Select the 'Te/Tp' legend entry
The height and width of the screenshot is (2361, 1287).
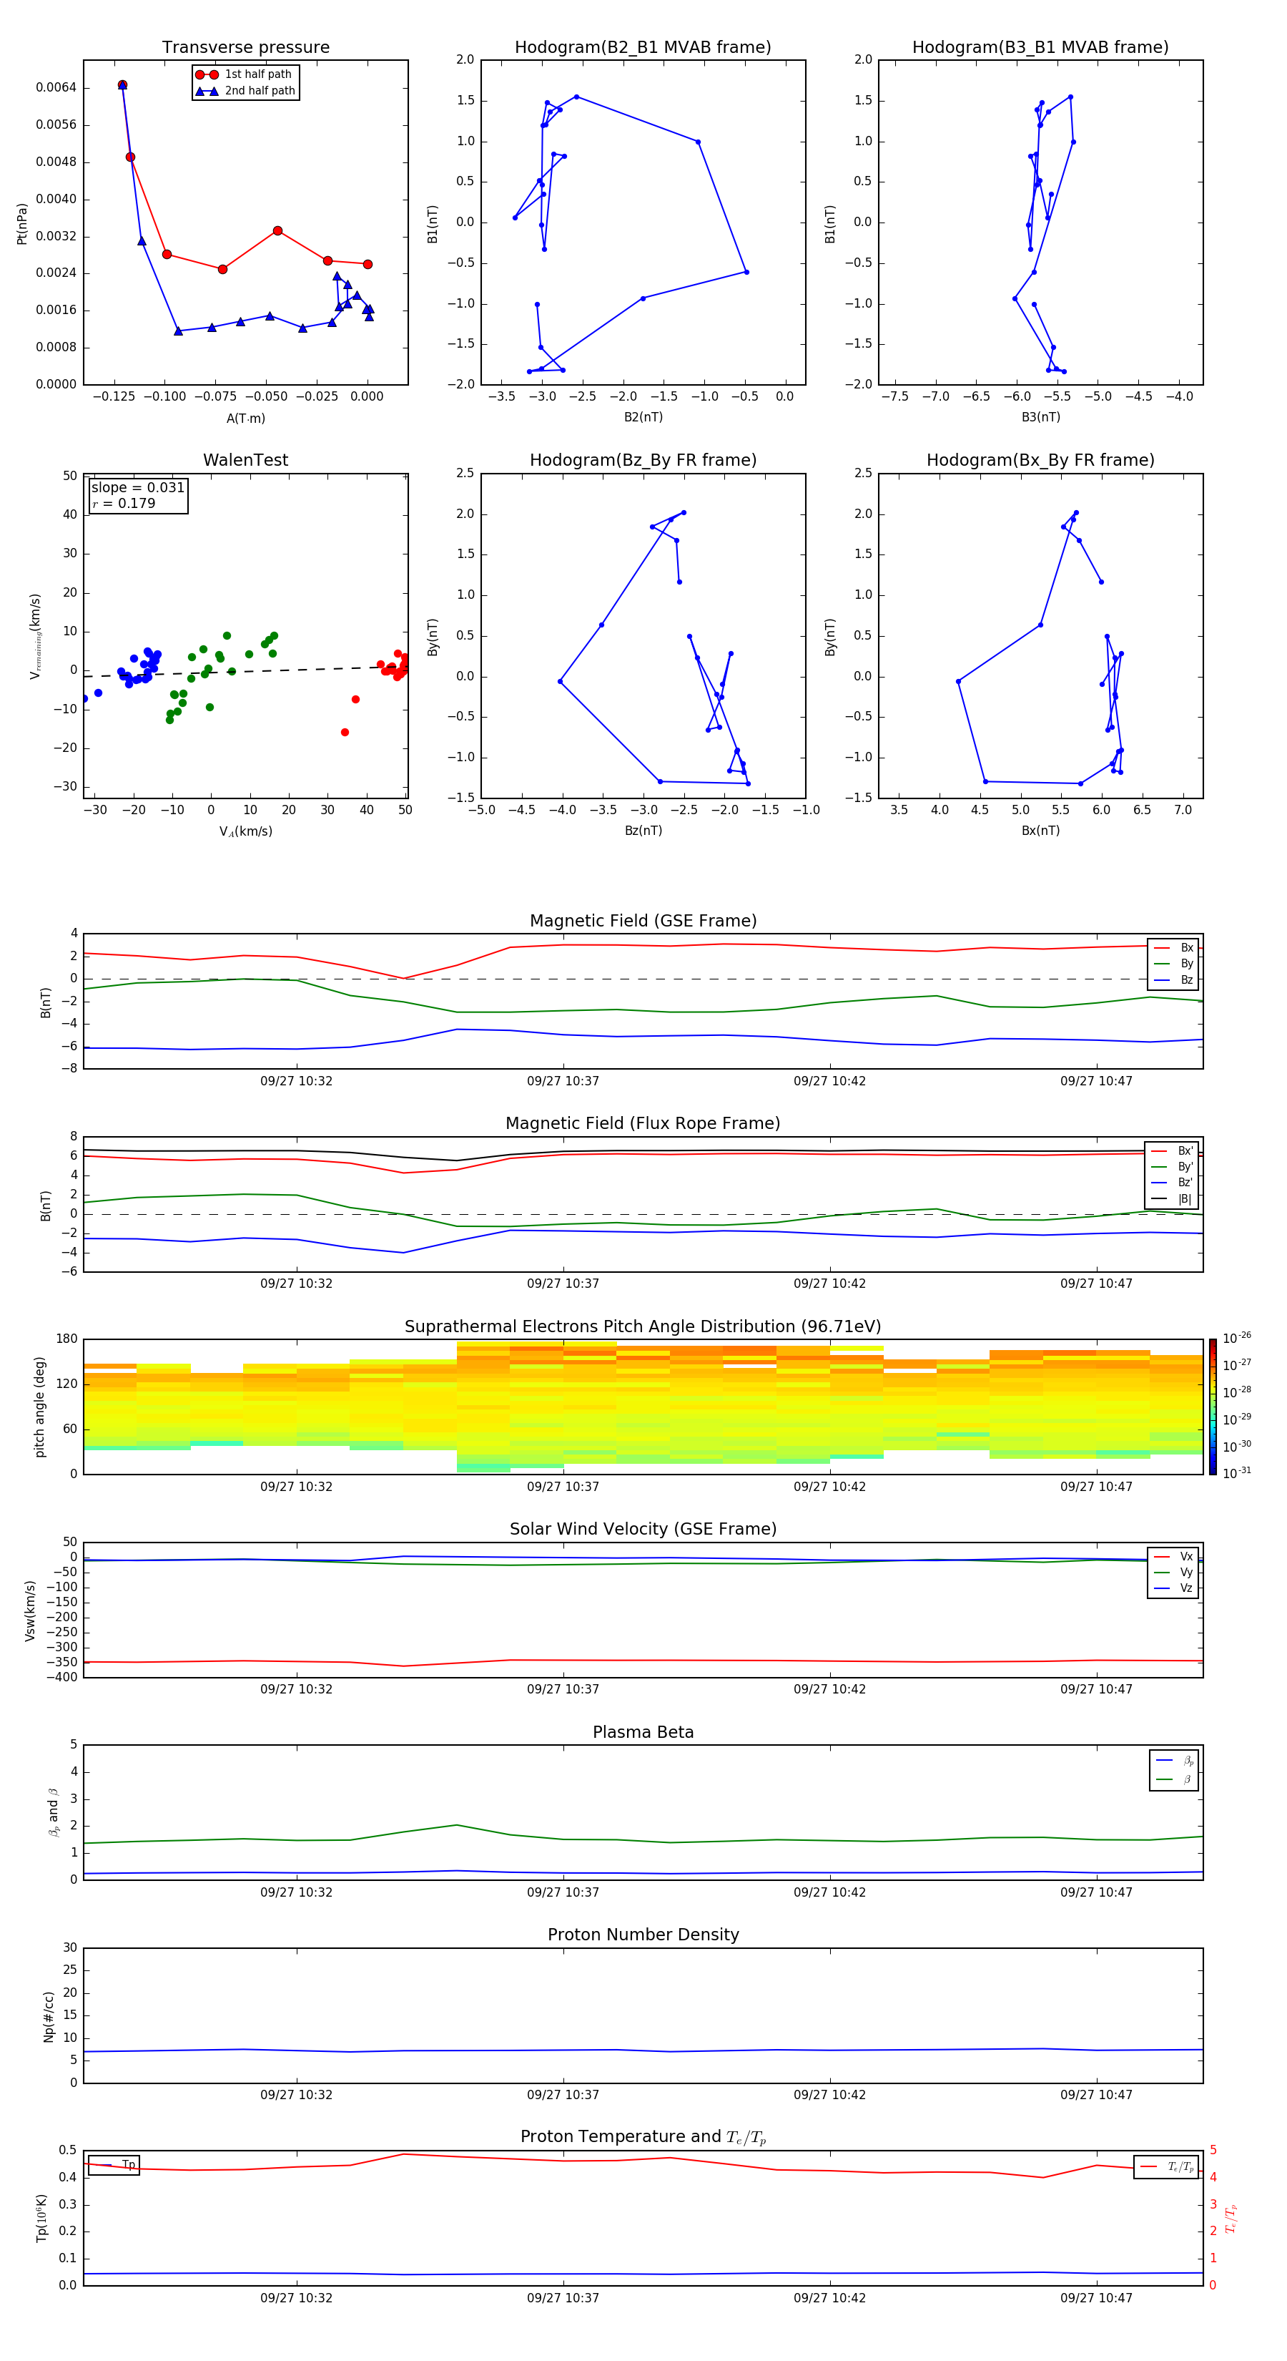click(x=1167, y=2166)
